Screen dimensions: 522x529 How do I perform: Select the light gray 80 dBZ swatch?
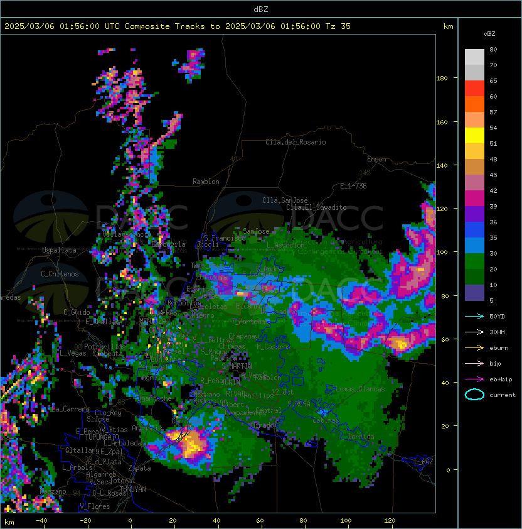coord(474,57)
